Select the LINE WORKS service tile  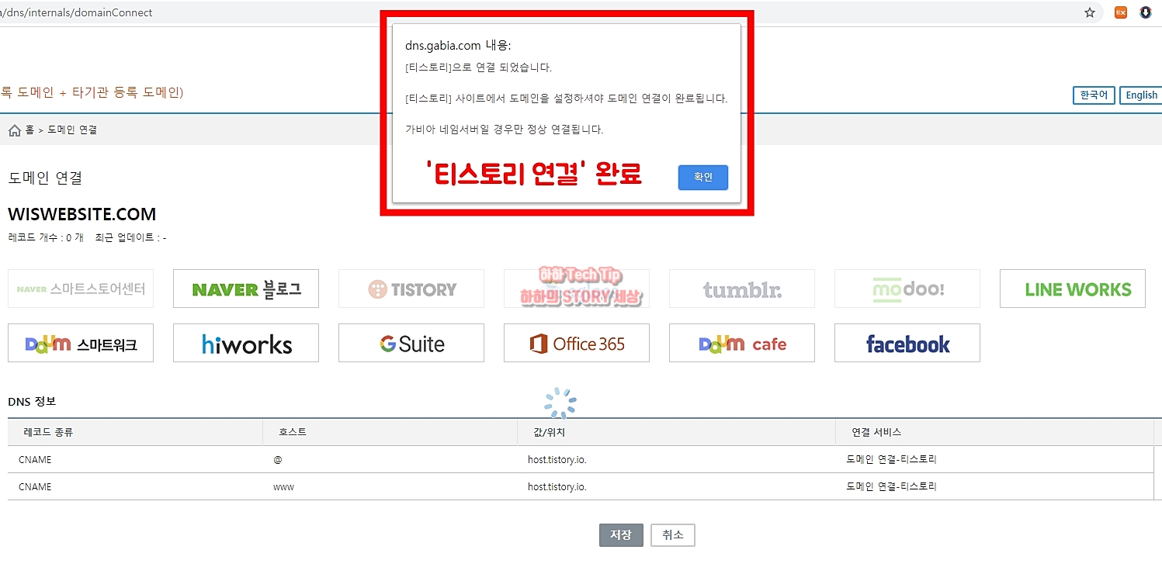(x=1073, y=289)
